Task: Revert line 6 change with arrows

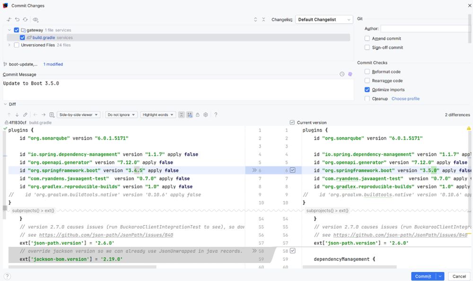Action: (x=254, y=170)
